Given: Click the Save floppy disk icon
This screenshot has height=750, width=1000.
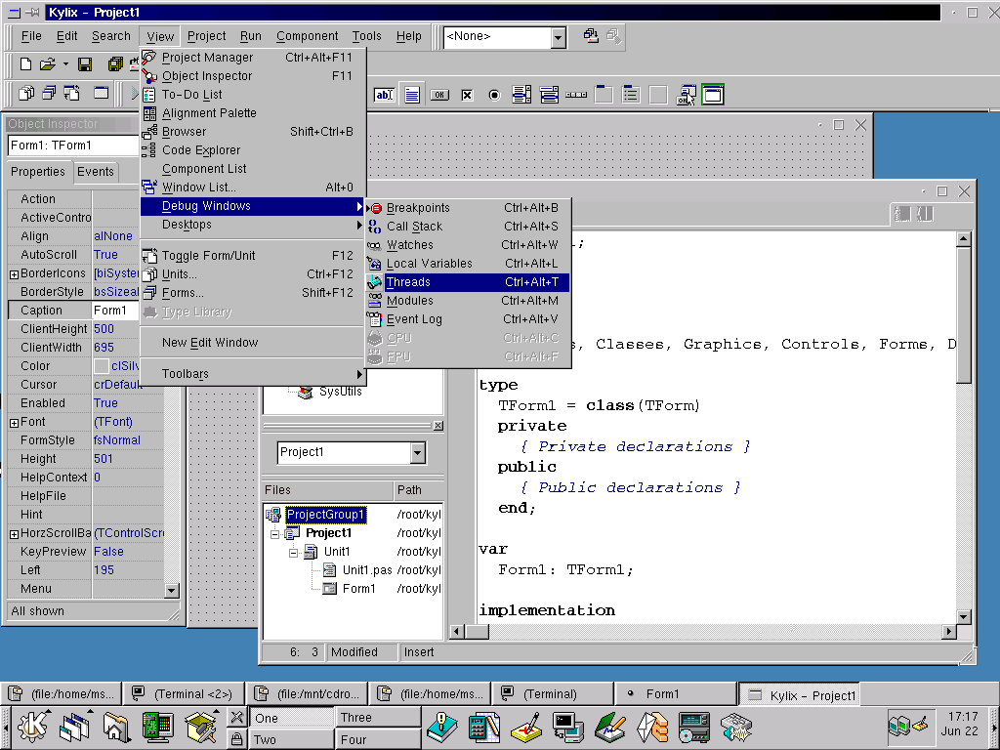Looking at the screenshot, I should (x=85, y=63).
